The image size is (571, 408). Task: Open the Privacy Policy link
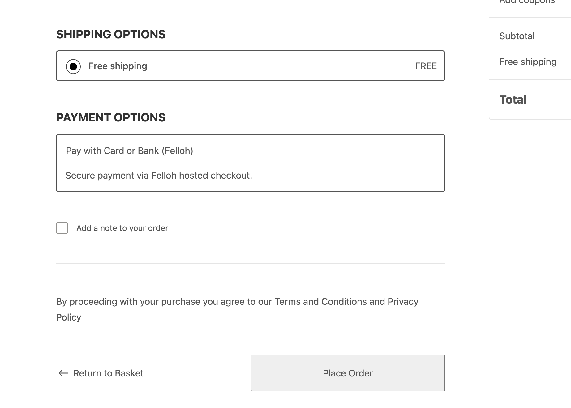click(x=403, y=302)
